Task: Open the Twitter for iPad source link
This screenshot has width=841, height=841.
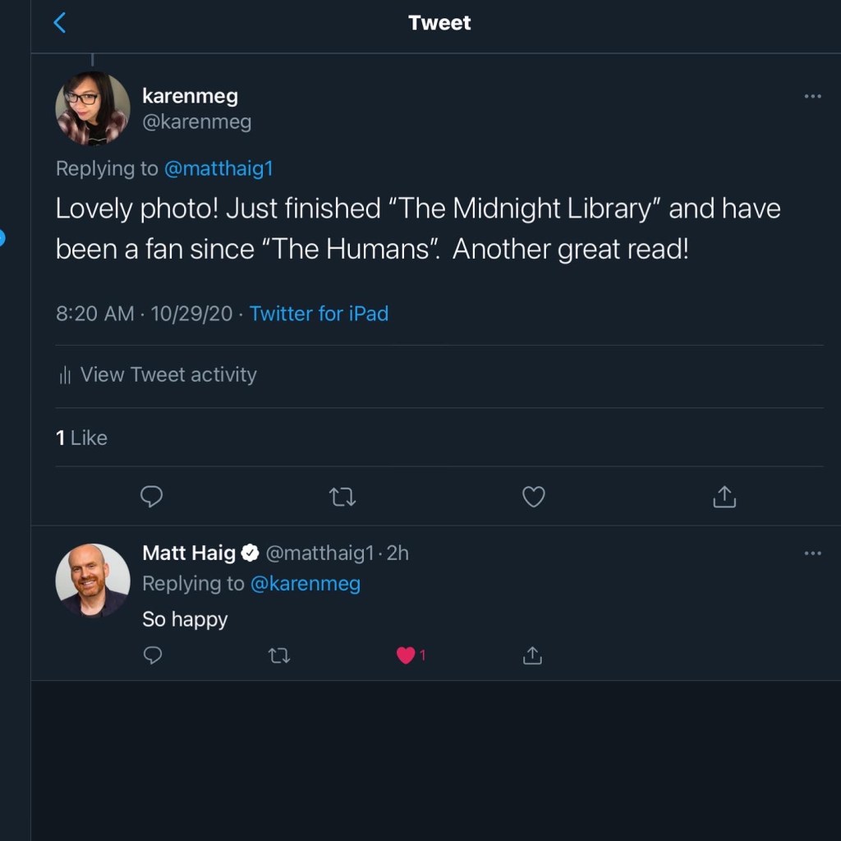Action: pos(319,314)
